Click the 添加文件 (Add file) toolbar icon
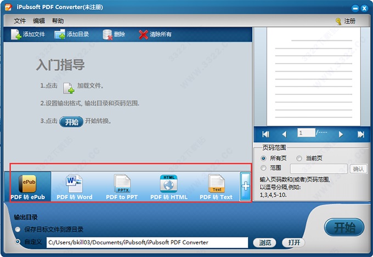 coord(16,35)
